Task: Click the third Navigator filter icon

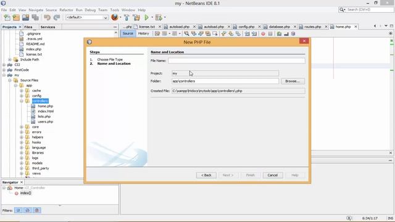Action: point(37,210)
